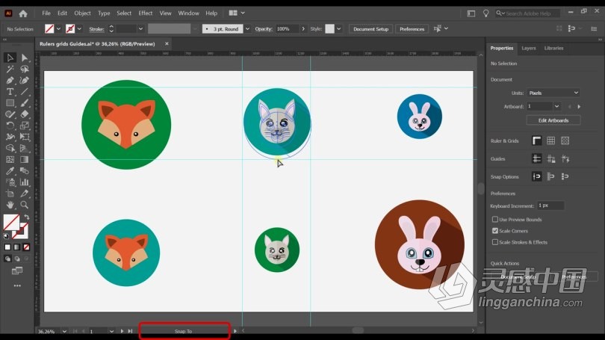
Task: Toggle Smart Guides icon in Guides row
Action: [565, 158]
